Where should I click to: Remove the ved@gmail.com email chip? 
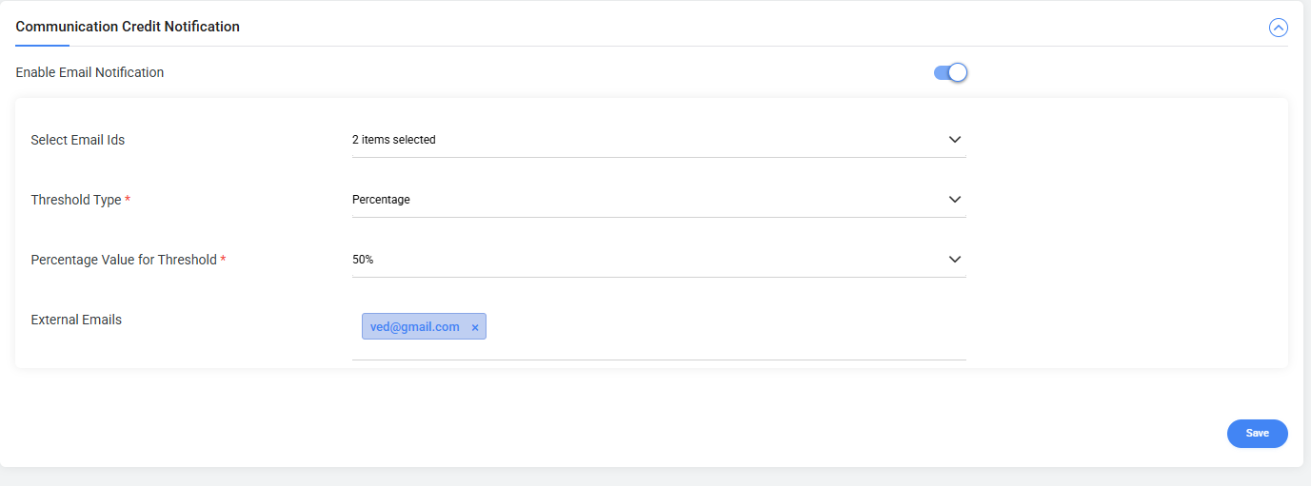click(x=475, y=327)
